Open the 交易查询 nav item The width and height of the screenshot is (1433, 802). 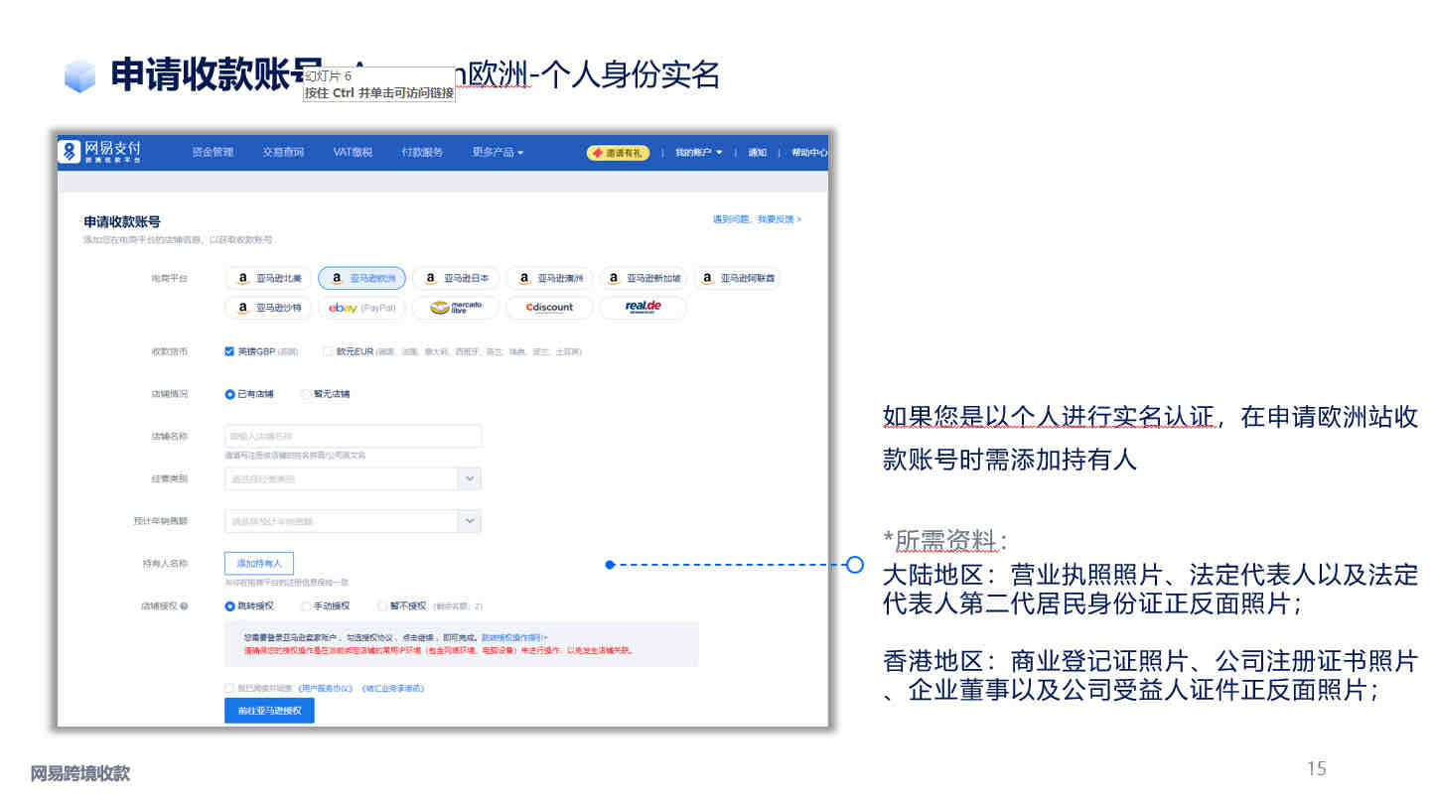coord(283,152)
